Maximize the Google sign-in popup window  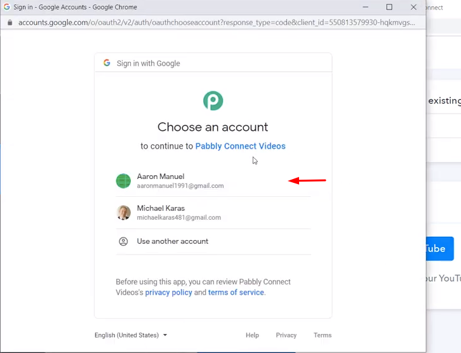point(389,7)
